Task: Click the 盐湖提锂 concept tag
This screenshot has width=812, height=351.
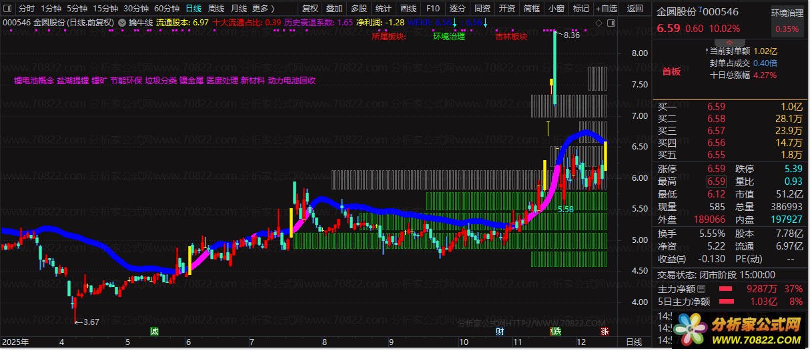Action: coord(73,80)
